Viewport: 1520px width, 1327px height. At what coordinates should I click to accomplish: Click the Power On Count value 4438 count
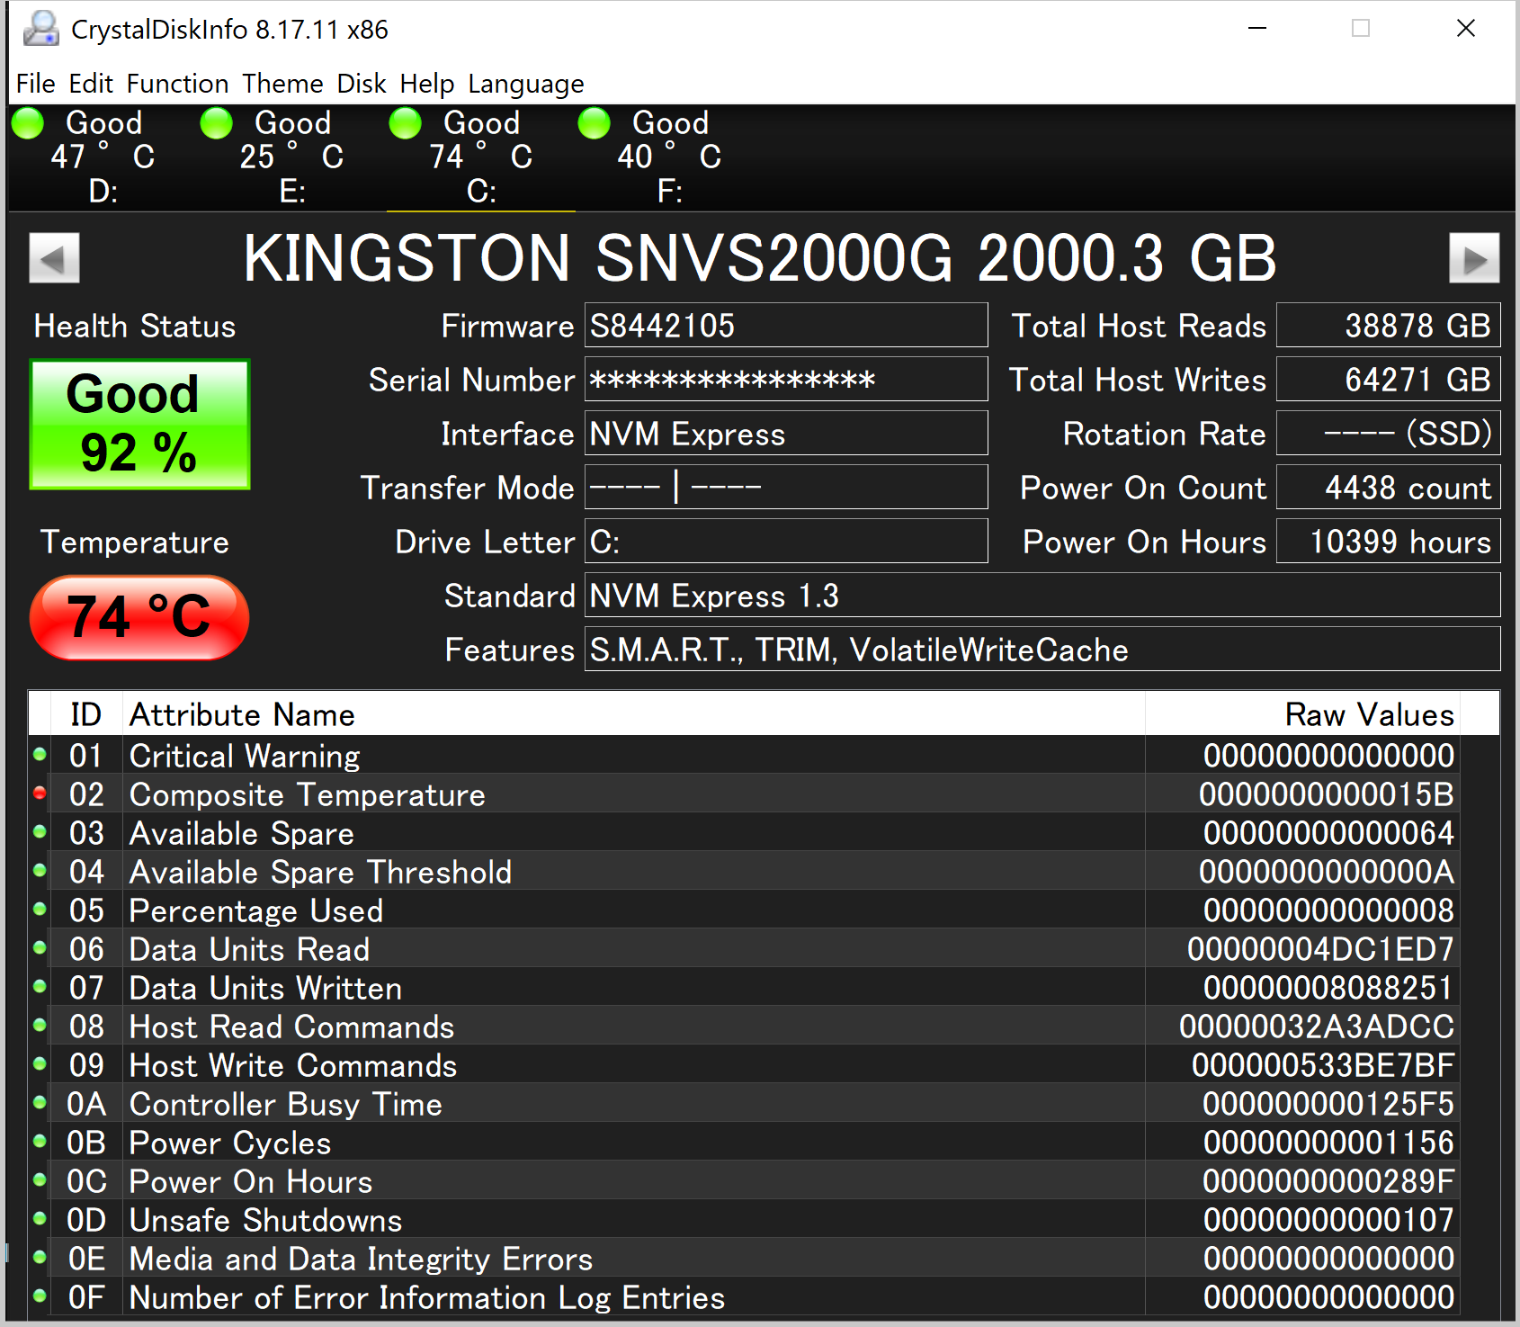pos(1389,488)
